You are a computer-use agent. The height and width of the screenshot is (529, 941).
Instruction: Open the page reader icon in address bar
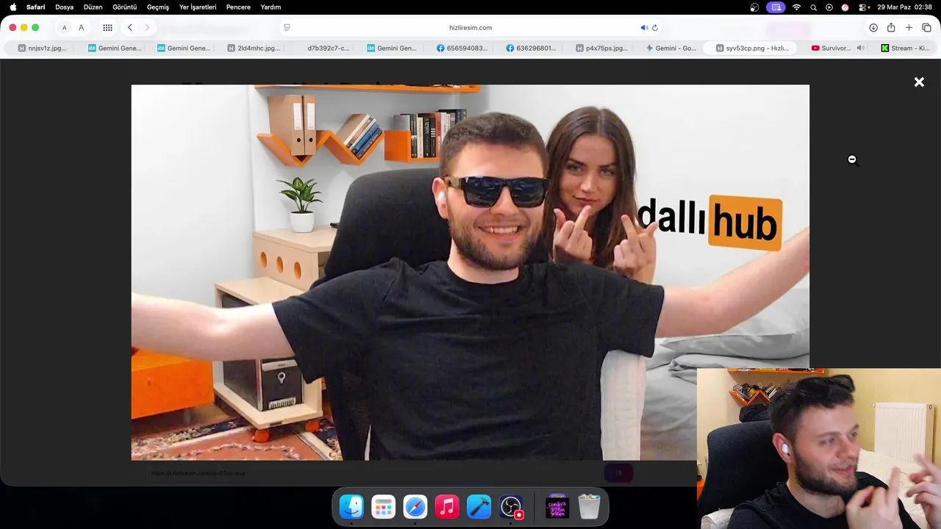pyautogui.click(x=287, y=28)
